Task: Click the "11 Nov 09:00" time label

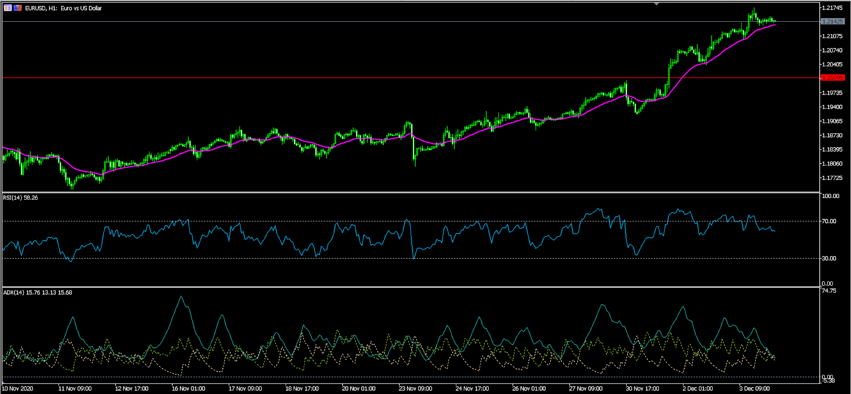Action: pos(75,389)
